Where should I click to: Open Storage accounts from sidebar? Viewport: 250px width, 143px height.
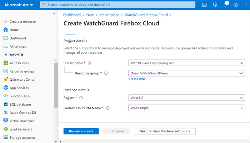(22, 137)
